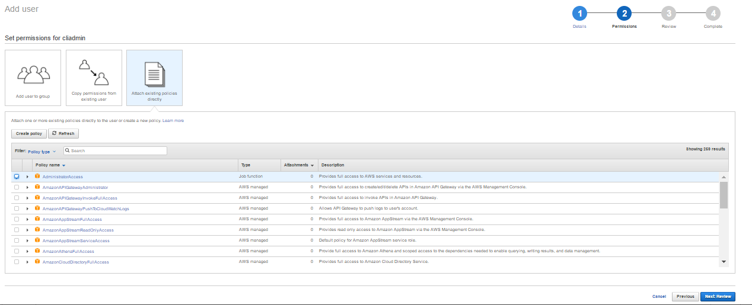Open the AmazonCloudDirectoryFullAccess policy link
The image size is (752, 305).
coord(76,262)
